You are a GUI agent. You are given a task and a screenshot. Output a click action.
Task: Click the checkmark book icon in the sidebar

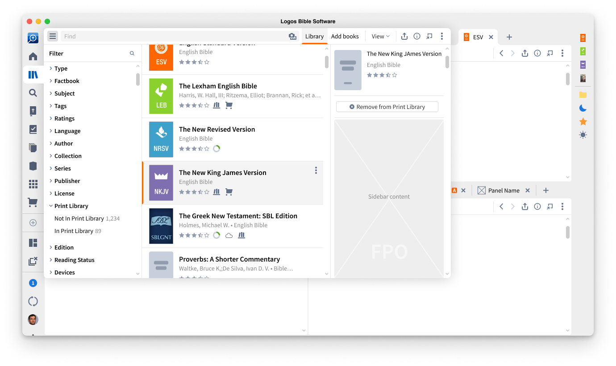pos(33,129)
